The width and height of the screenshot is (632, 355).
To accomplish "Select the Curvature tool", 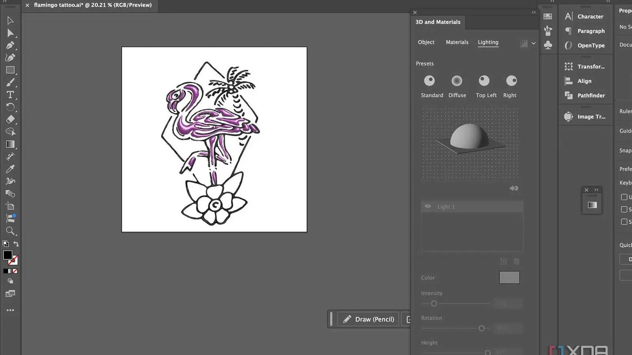I will [10, 58].
